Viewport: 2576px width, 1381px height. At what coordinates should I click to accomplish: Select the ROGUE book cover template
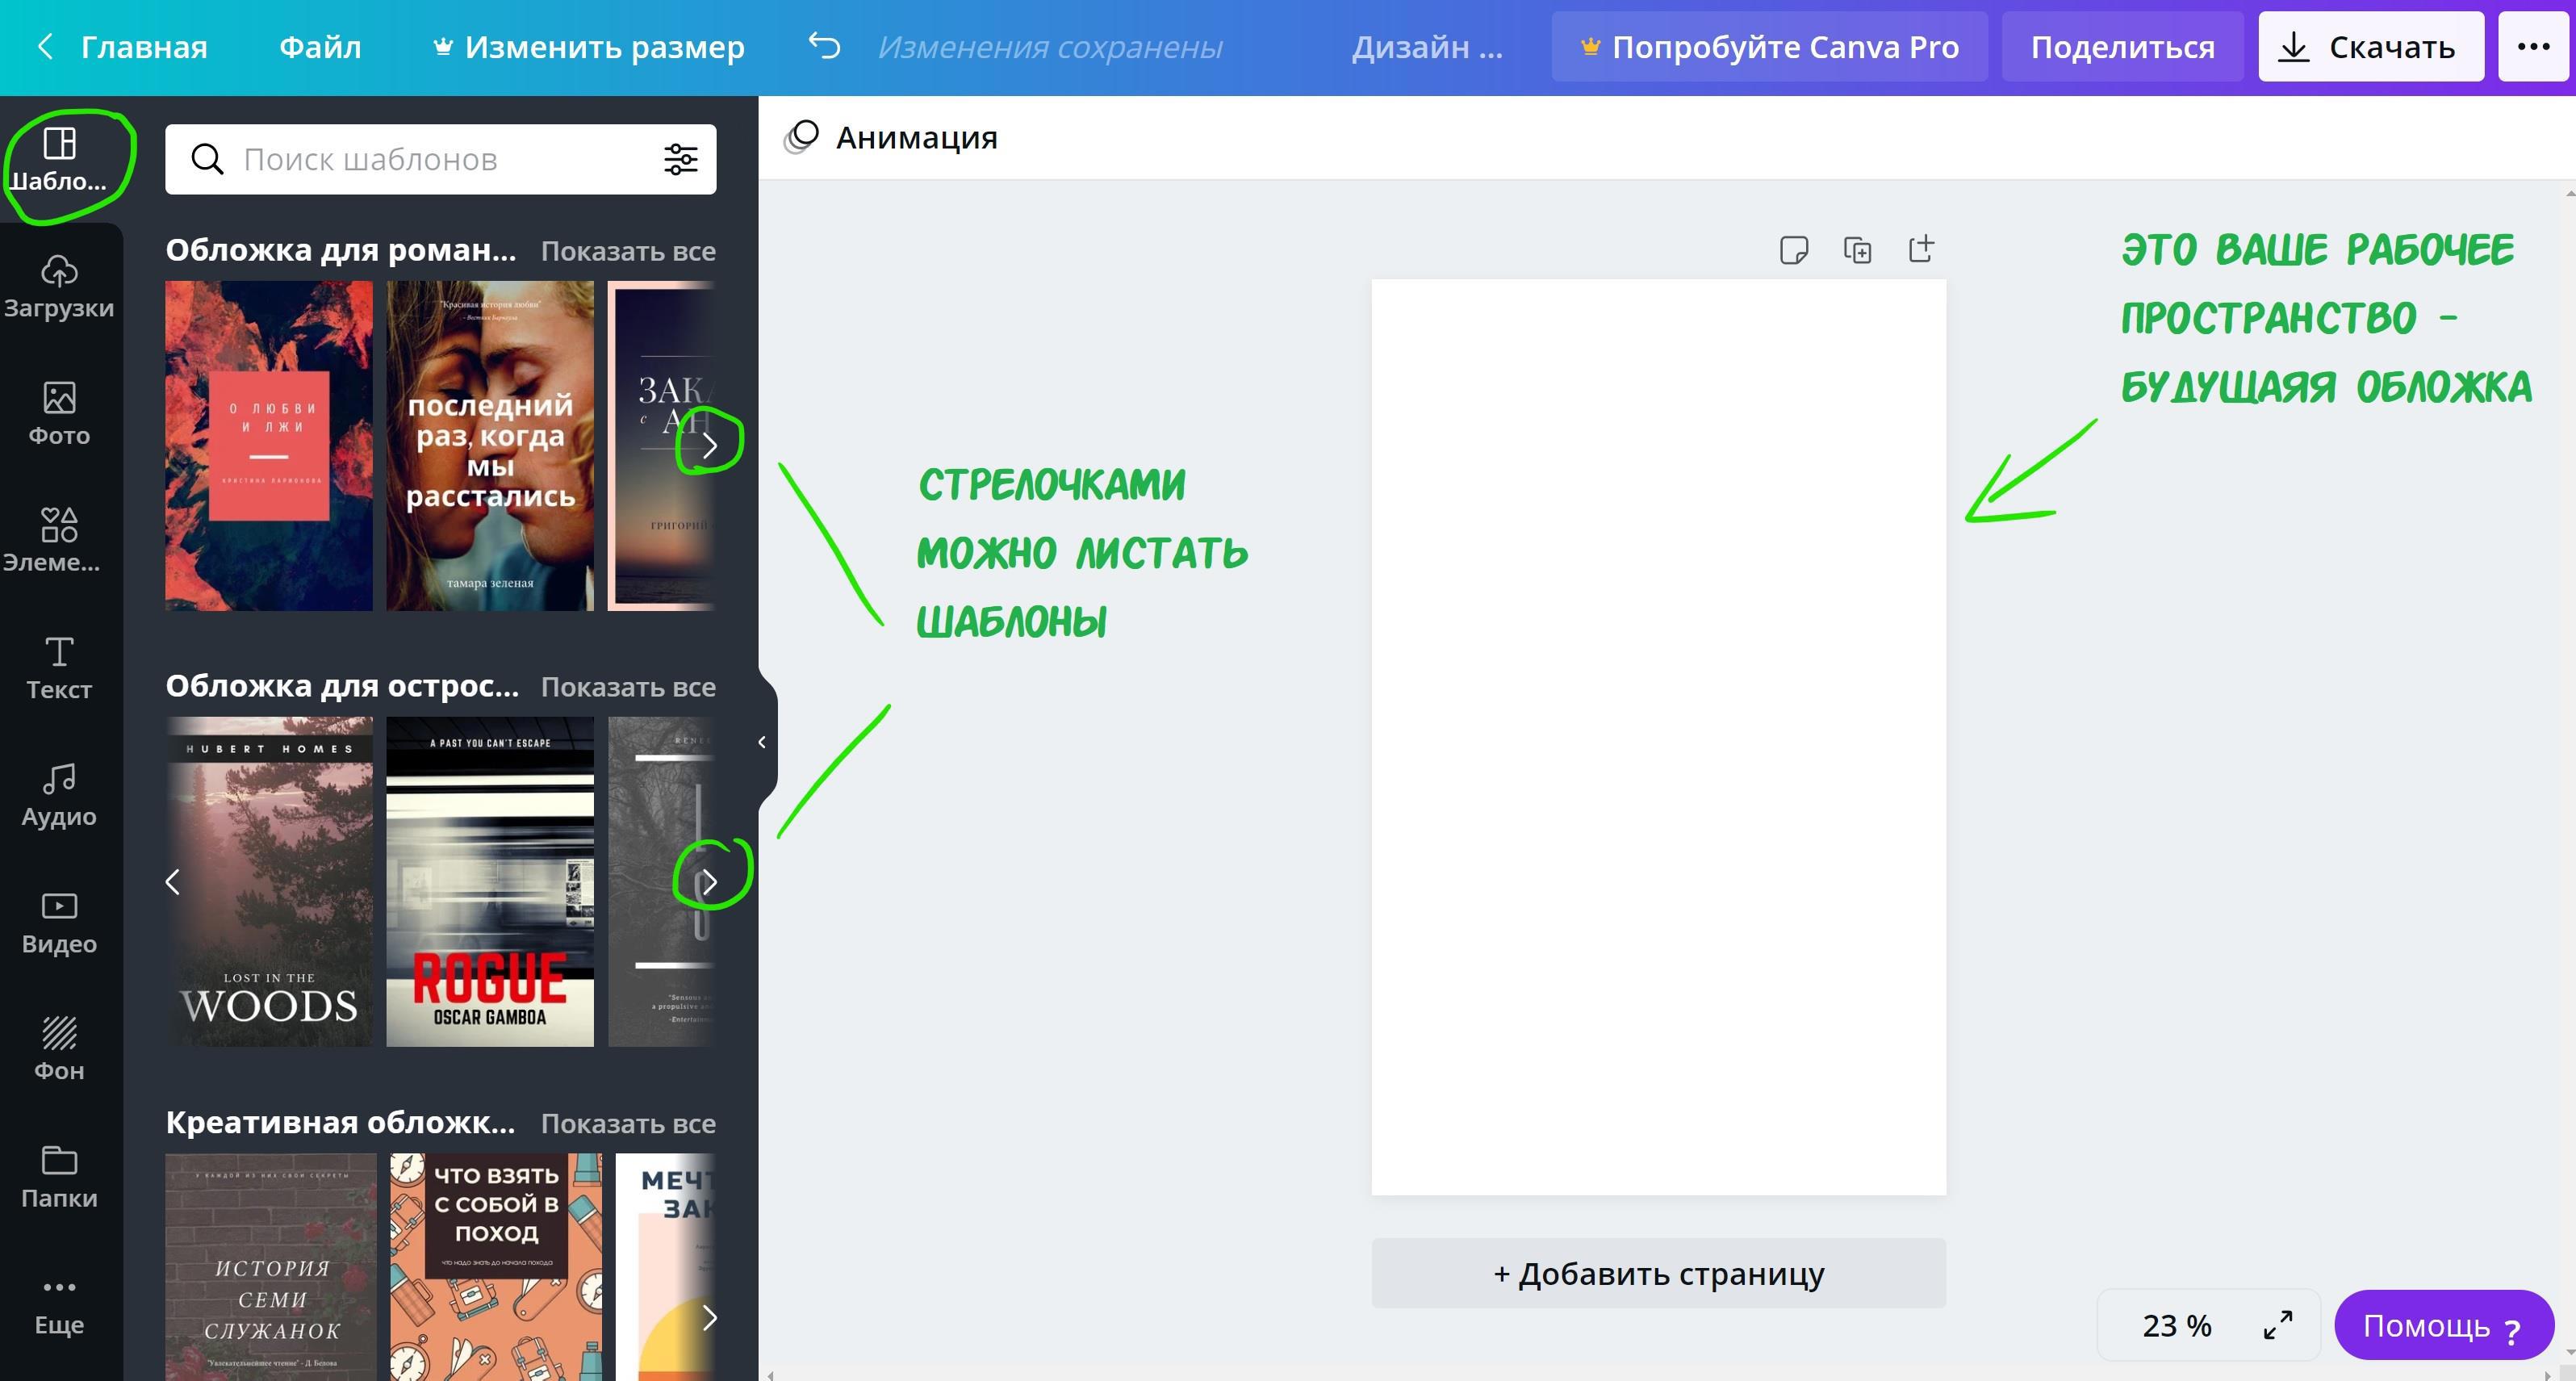click(490, 881)
